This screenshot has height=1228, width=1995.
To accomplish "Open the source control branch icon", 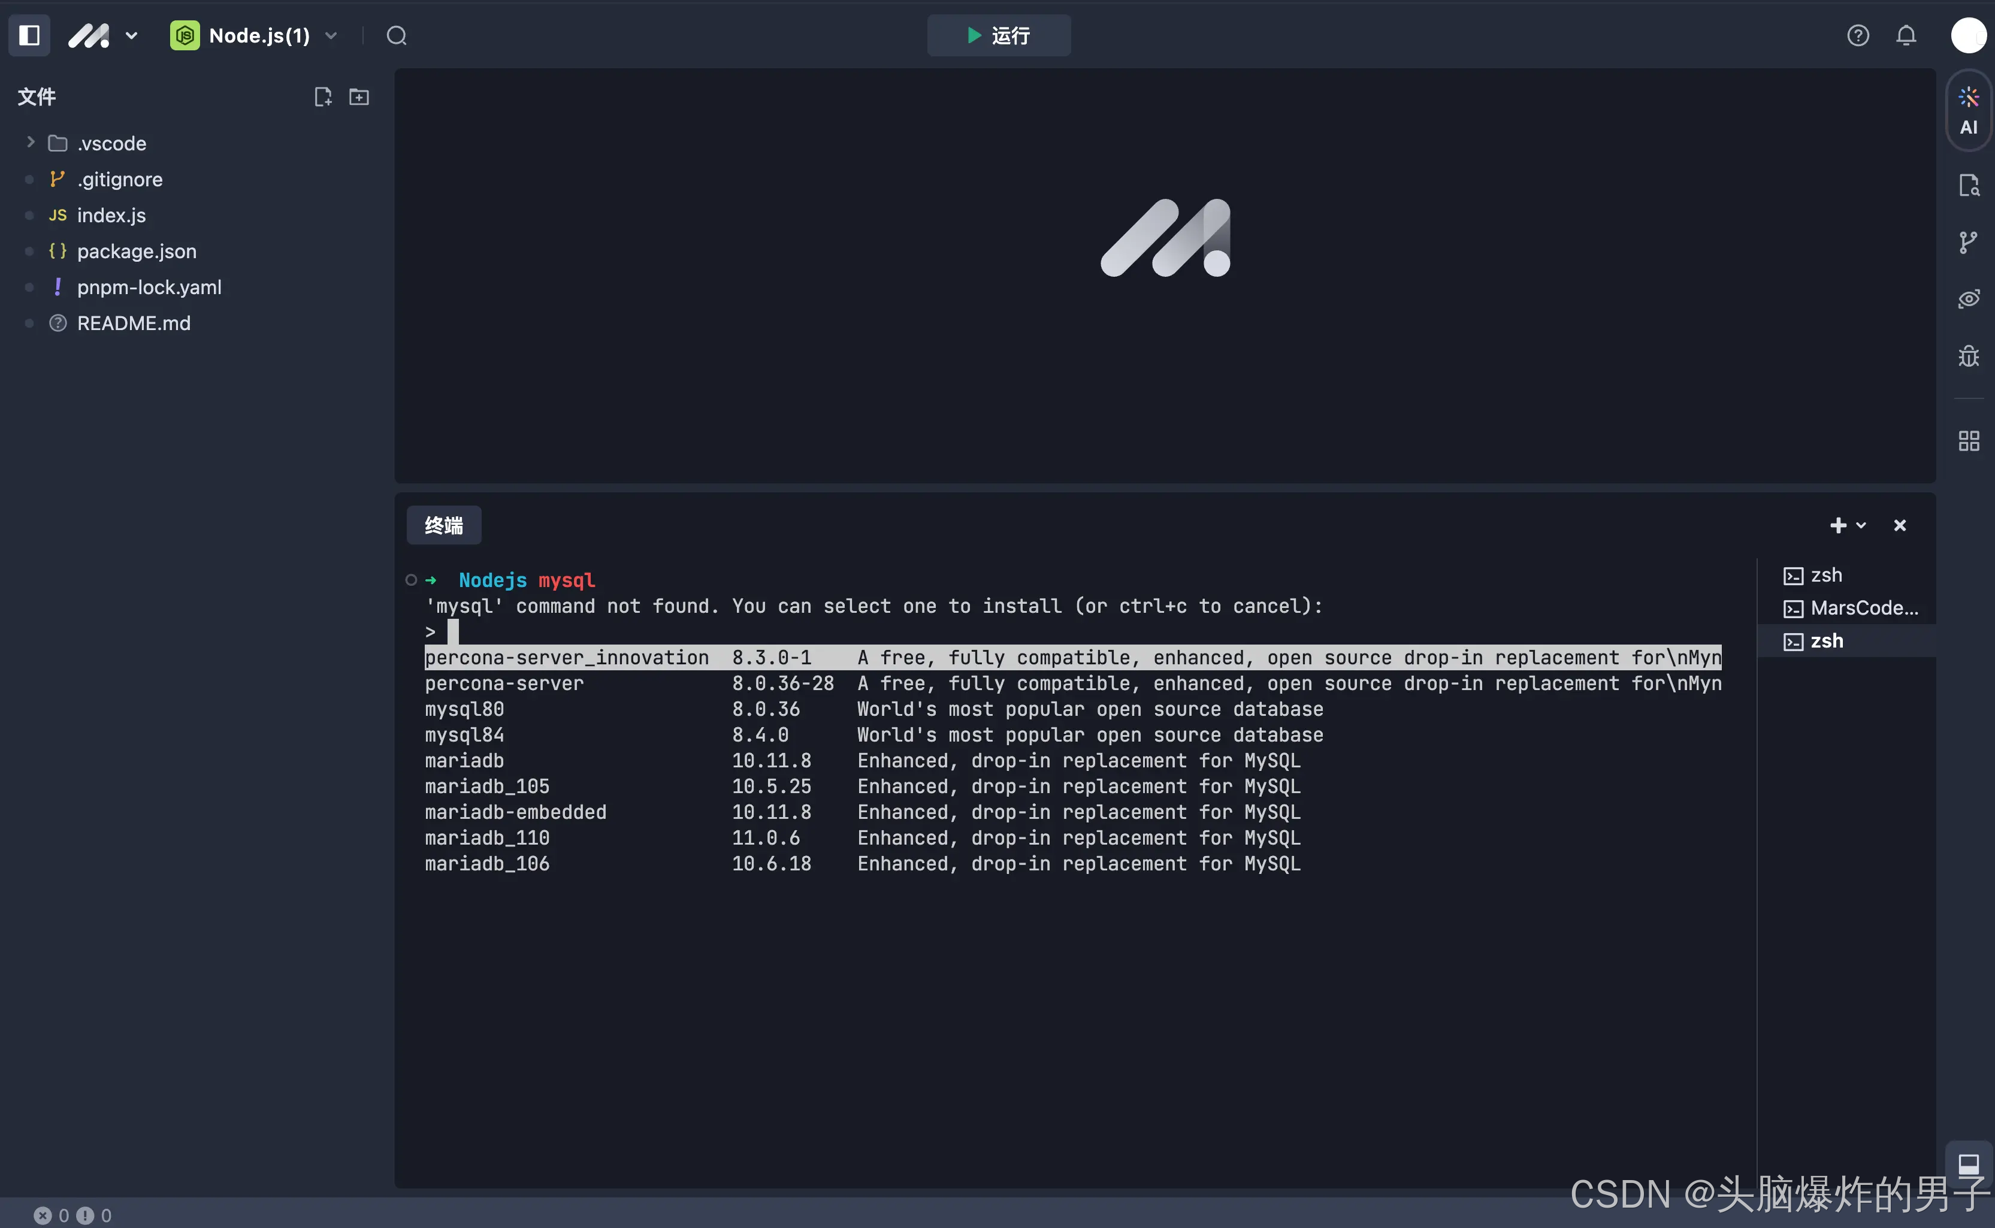I will tap(1968, 242).
